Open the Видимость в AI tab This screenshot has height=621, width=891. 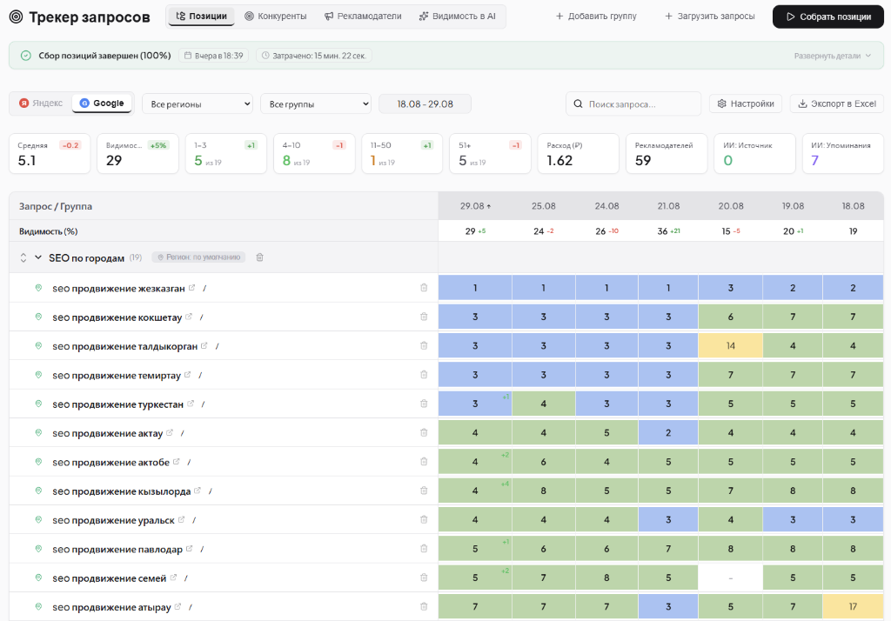(458, 16)
